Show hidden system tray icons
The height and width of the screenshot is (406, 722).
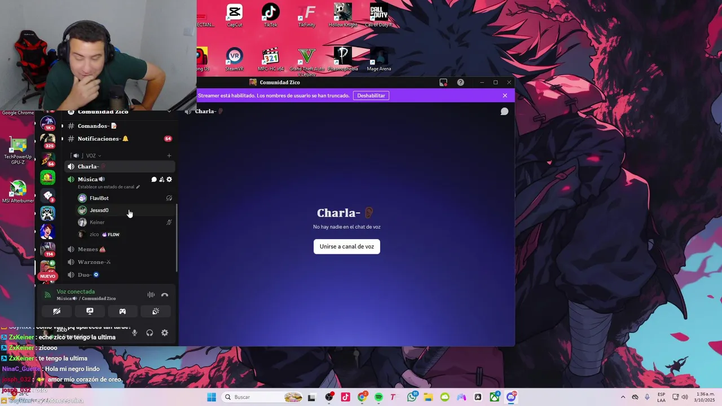click(623, 397)
